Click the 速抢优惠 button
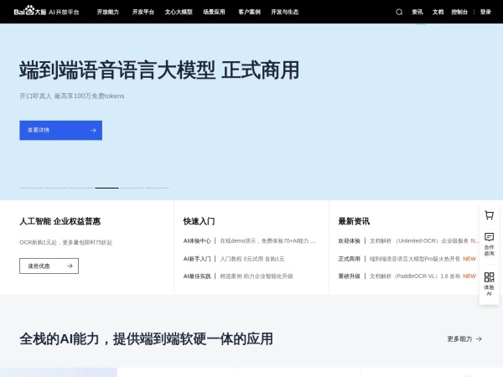This screenshot has height=377, width=503. (49, 266)
